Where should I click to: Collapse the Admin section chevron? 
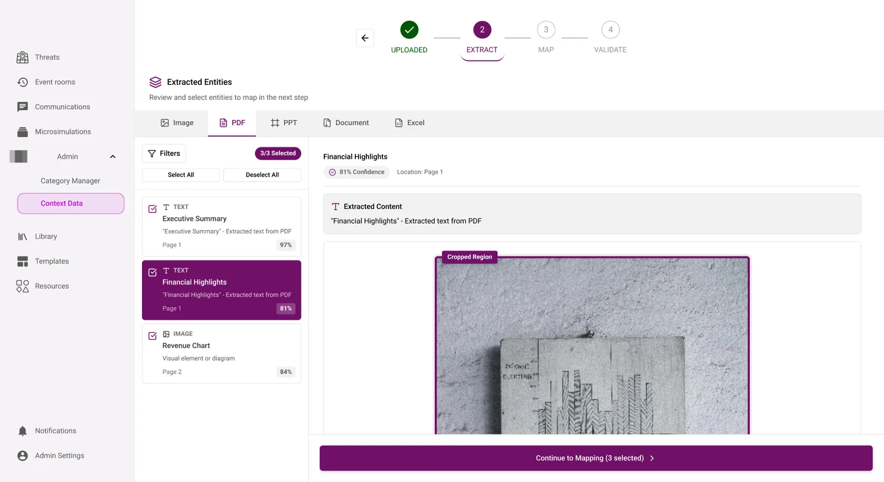pos(113,157)
